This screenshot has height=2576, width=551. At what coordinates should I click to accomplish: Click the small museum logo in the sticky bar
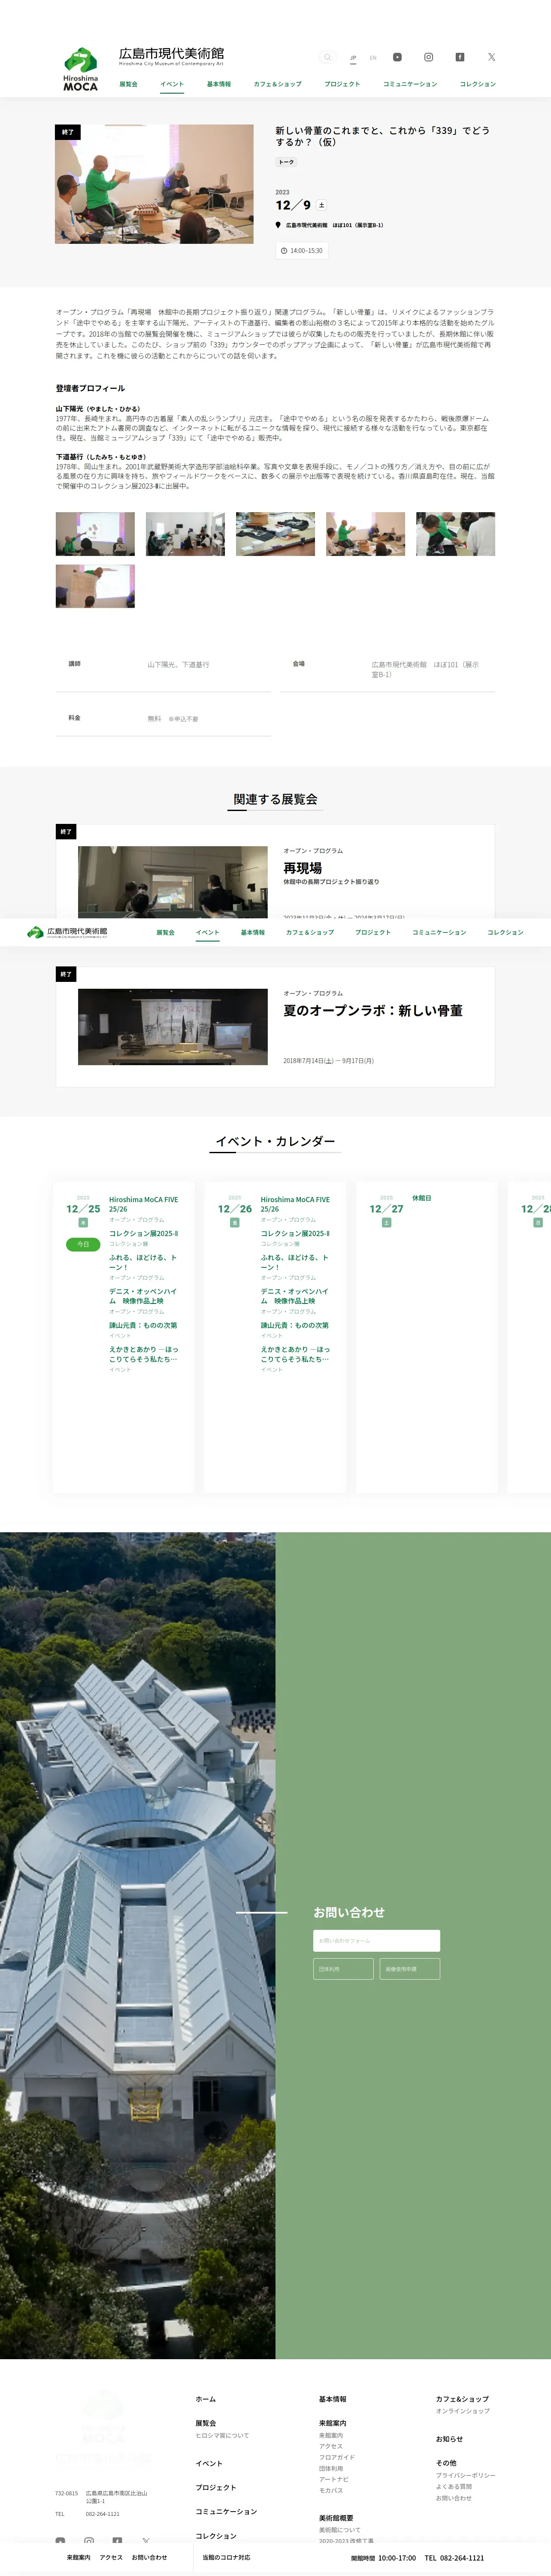pyautogui.click(x=67, y=932)
